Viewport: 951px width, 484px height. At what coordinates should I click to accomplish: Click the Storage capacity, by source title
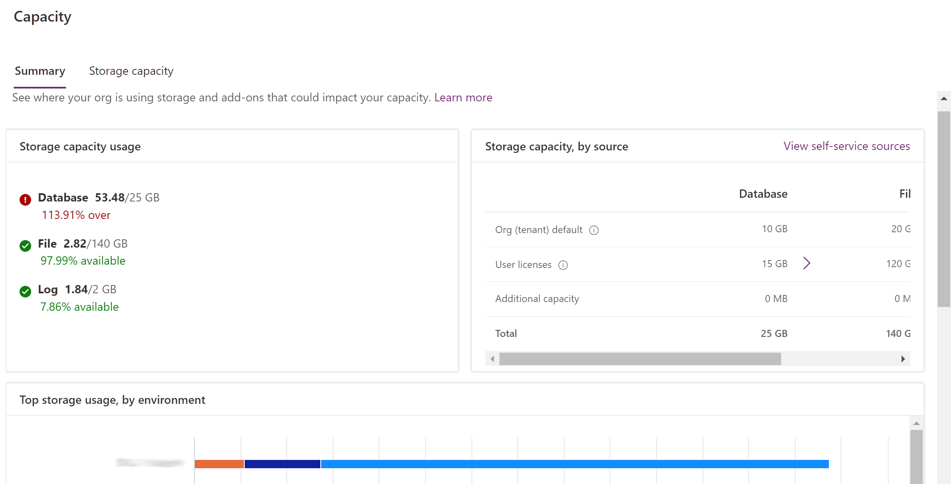click(556, 147)
